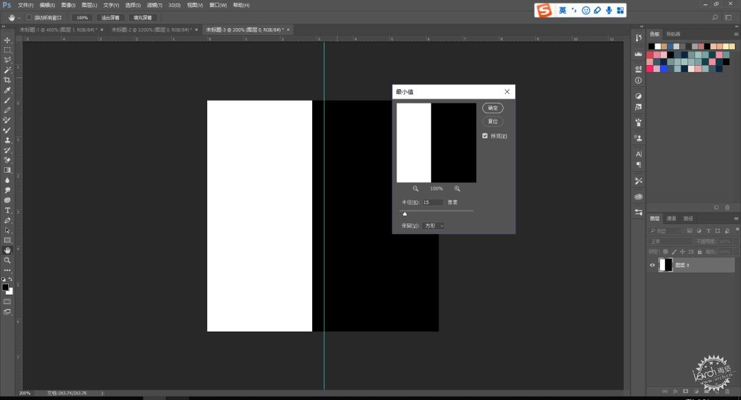Open search icon in options bar
The image size is (741, 400).
715,17
